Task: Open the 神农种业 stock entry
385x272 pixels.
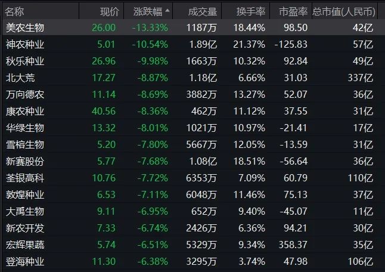Action: point(24,44)
